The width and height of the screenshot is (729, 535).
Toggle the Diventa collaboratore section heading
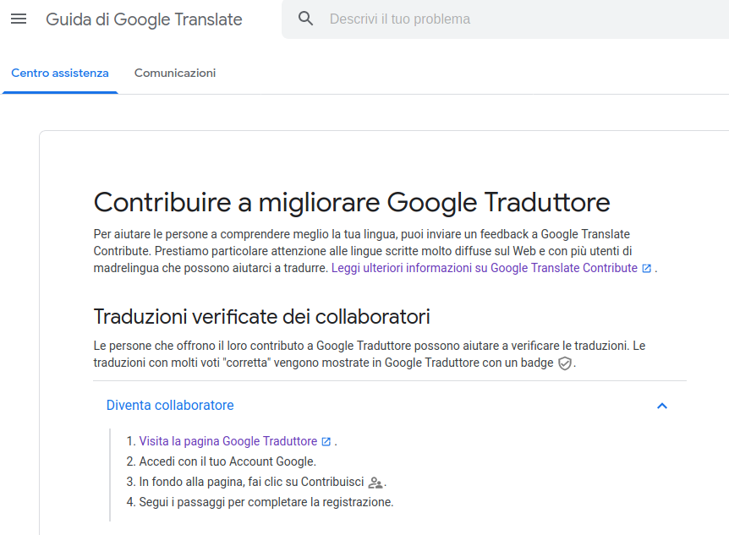pyautogui.click(x=170, y=406)
